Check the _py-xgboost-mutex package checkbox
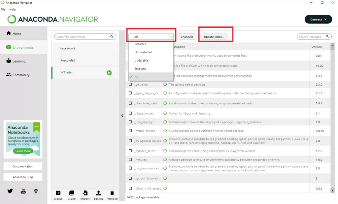This screenshot has height=204, width=338. click(130, 140)
